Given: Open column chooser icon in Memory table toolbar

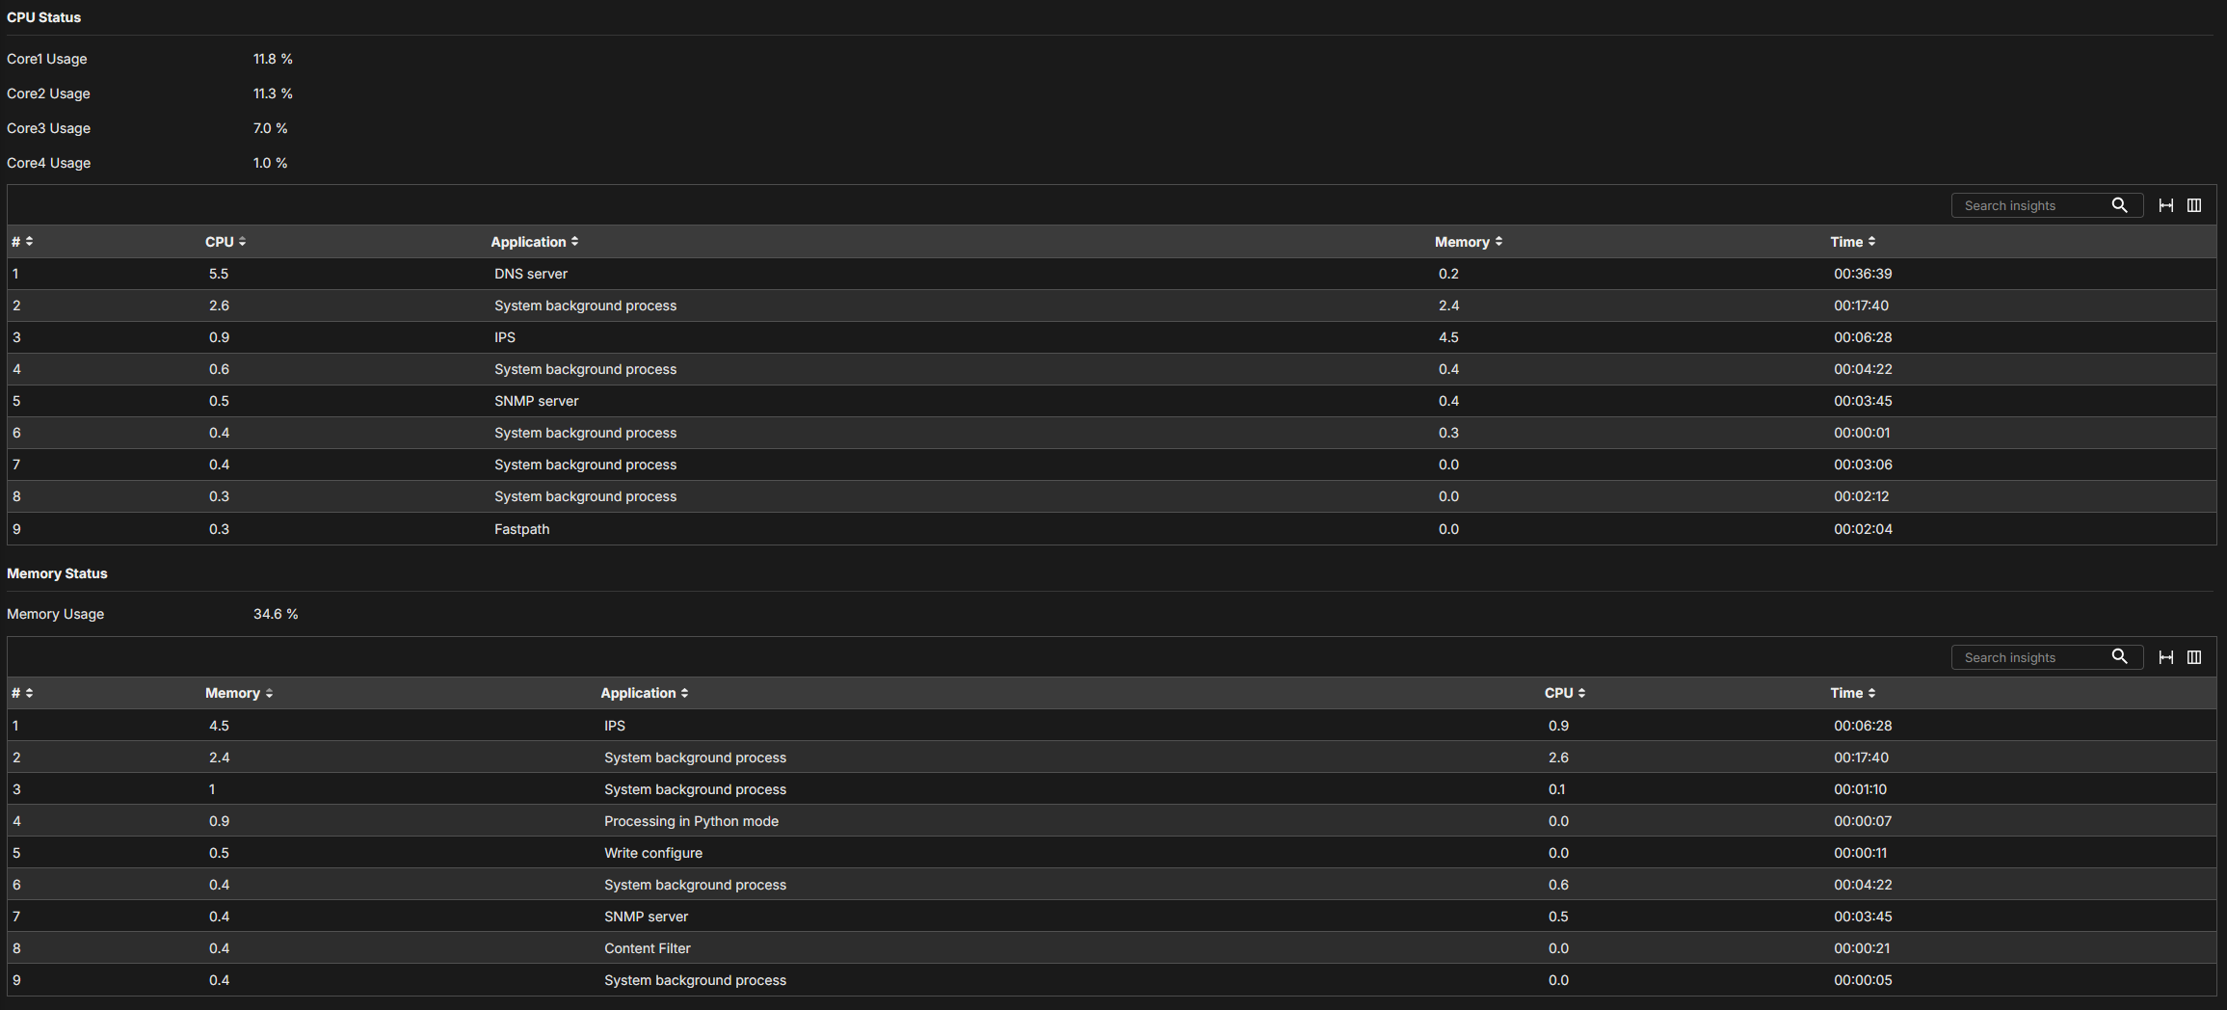Looking at the screenshot, I should (2194, 657).
